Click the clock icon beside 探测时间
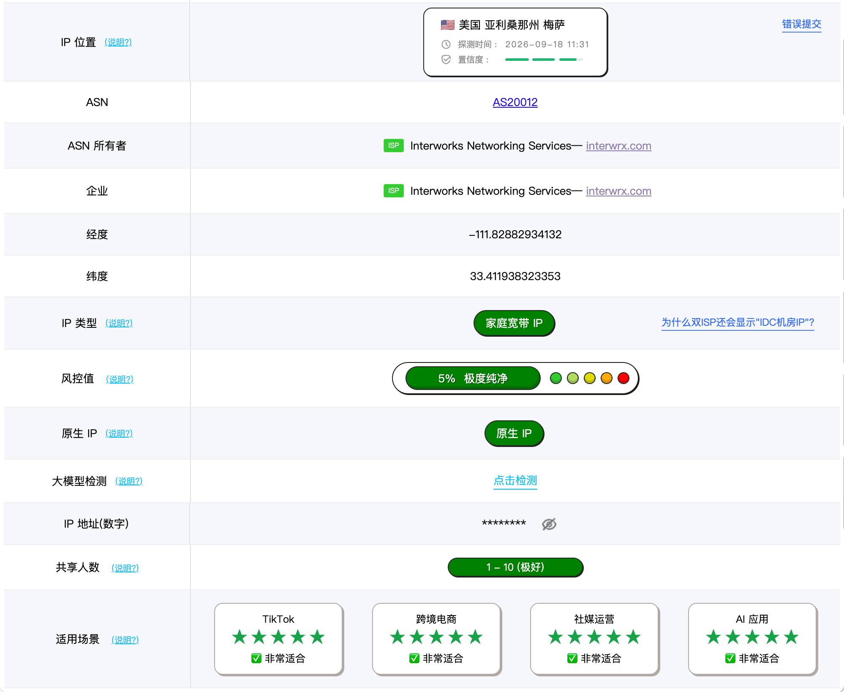This screenshot has width=844, height=692. 446,44
